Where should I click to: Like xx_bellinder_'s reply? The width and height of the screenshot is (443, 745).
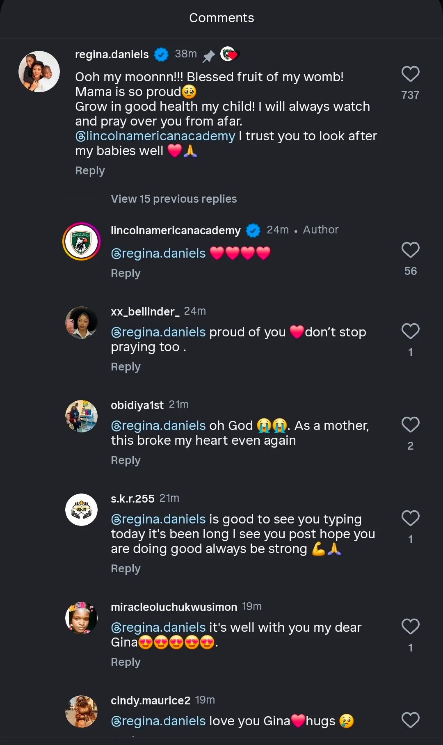click(410, 331)
